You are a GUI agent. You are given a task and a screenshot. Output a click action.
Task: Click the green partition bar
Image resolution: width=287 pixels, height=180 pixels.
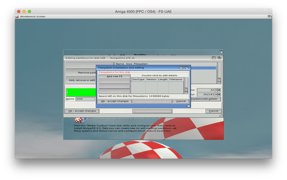click(x=81, y=92)
